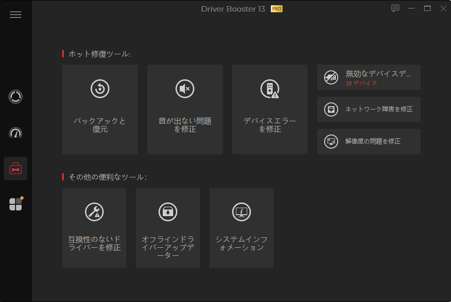Click the muted speaker icon
Image resolution: width=451 pixels, height=302 pixels.
point(184,89)
